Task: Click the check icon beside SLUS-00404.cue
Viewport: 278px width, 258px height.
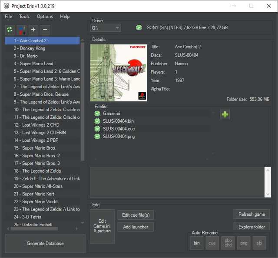Action: click(x=97, y=129)
